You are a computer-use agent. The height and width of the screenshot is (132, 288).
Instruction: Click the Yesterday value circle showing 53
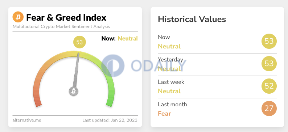[269, 64]
